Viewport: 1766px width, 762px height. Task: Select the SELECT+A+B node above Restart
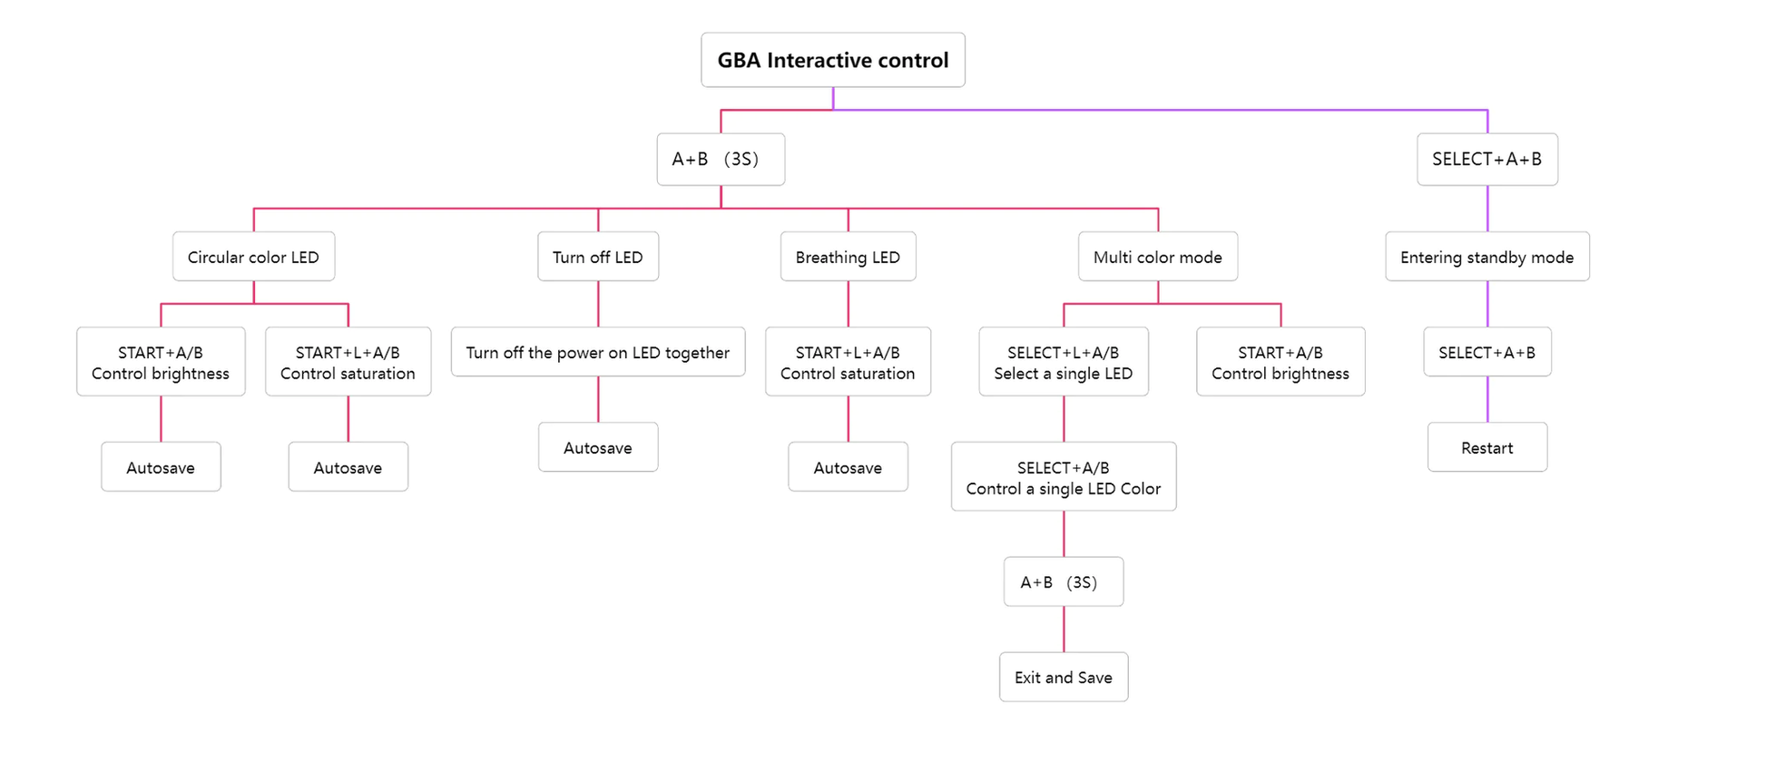click(1486, 352)
